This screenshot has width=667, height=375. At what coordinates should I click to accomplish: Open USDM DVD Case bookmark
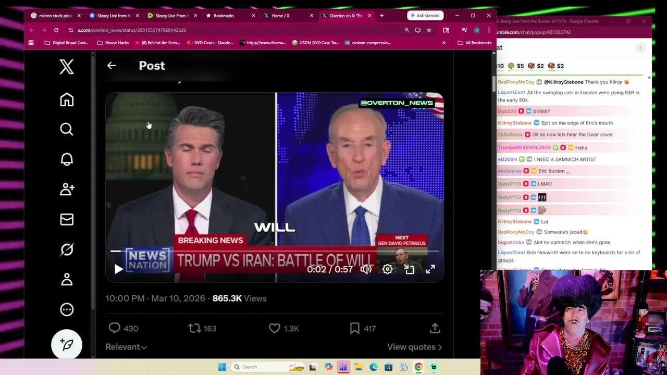316,43
